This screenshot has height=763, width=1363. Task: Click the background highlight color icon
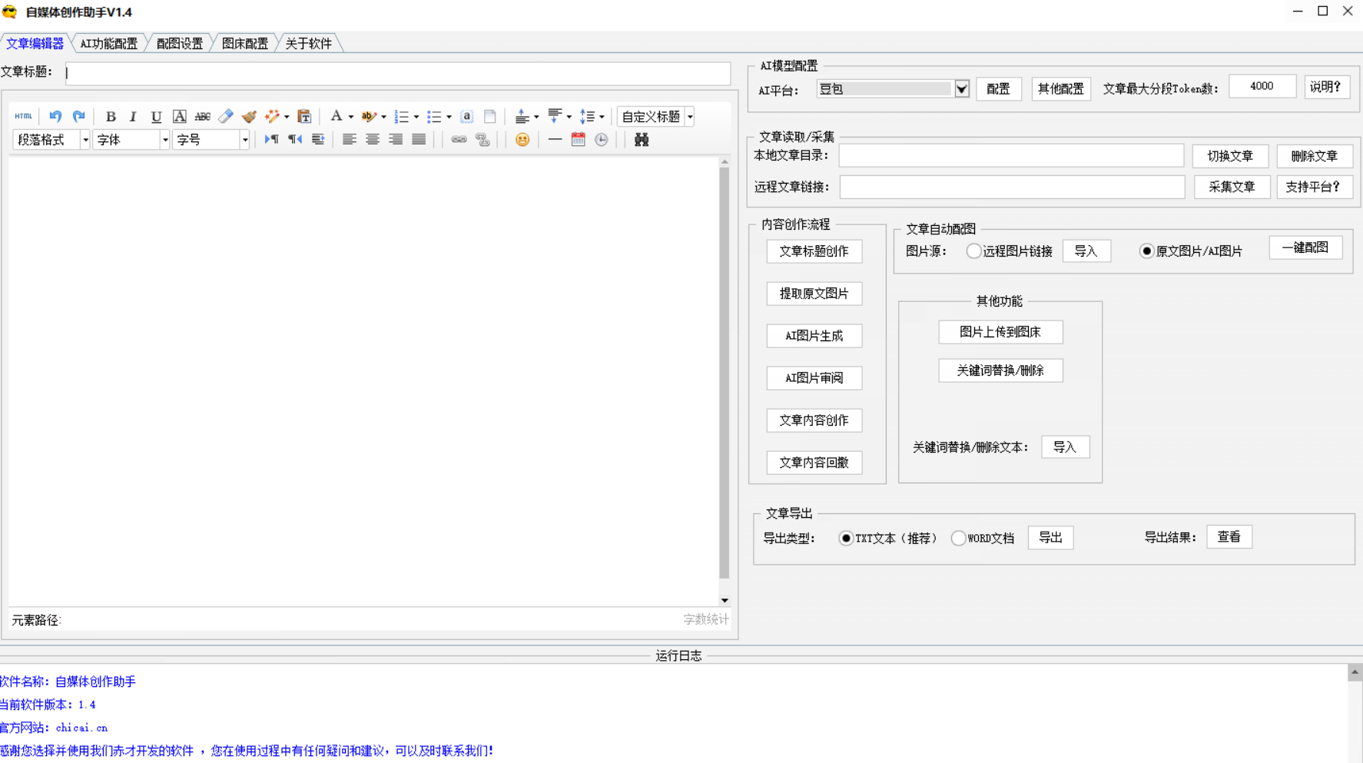[x=368, y=117]
